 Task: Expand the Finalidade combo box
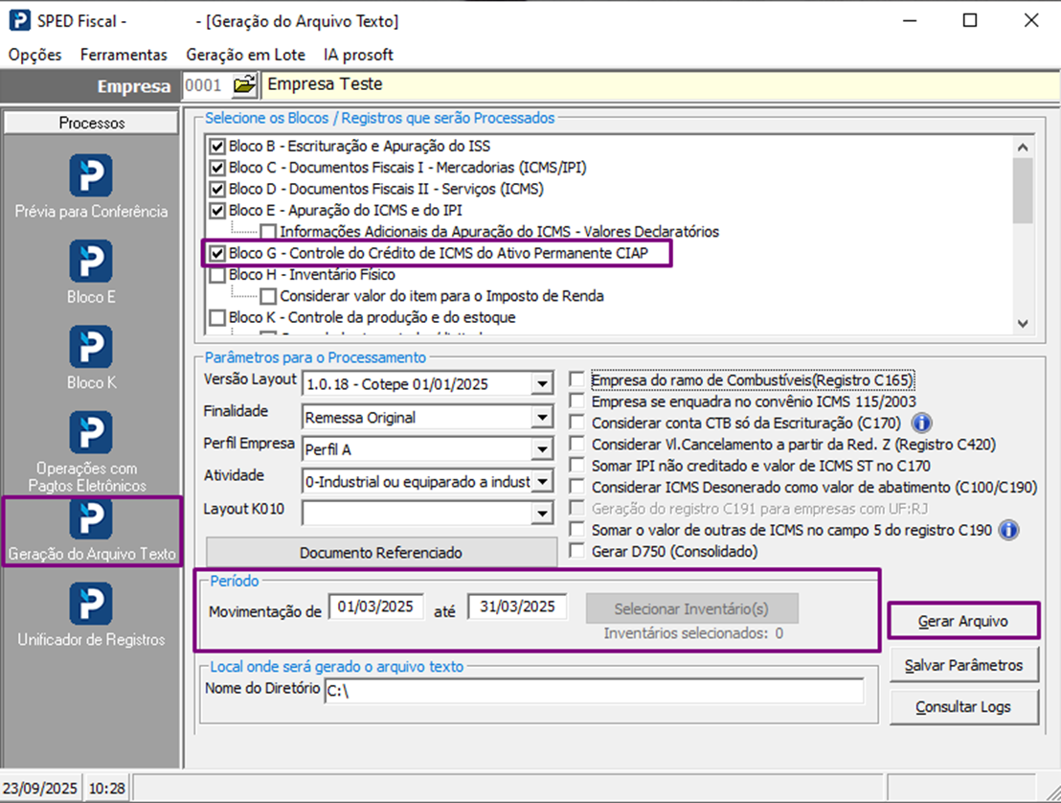tap(543, 418)
